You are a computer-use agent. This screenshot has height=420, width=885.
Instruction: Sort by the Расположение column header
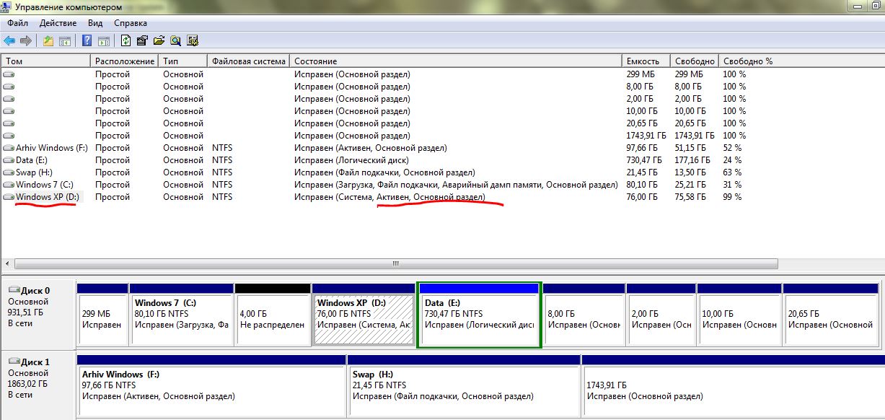coord(125,61)
